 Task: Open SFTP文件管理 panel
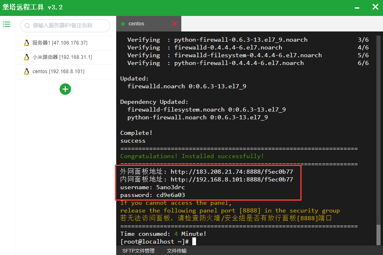(x=138, y=251)
